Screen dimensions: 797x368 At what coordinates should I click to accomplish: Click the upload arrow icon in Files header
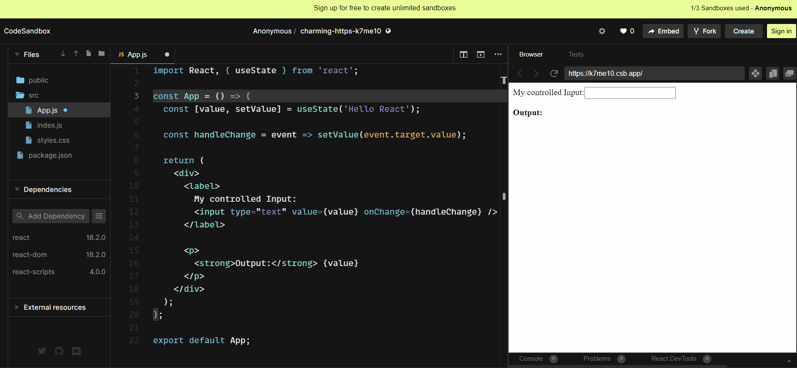(76, 54)
